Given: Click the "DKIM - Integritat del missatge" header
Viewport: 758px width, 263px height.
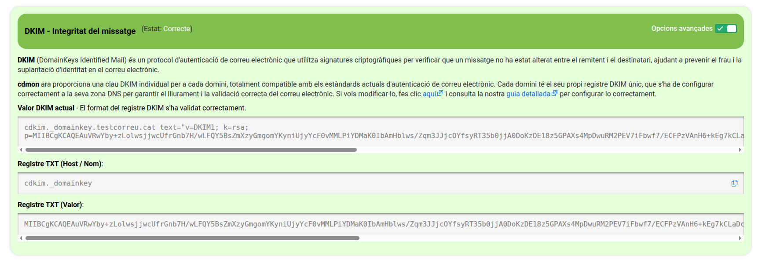Looking at the screenshot, I should (80, 31).
